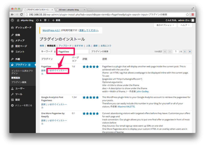Toggle fullscreen with corner arrows icon

pyautogui.click(x=193, y=9)
